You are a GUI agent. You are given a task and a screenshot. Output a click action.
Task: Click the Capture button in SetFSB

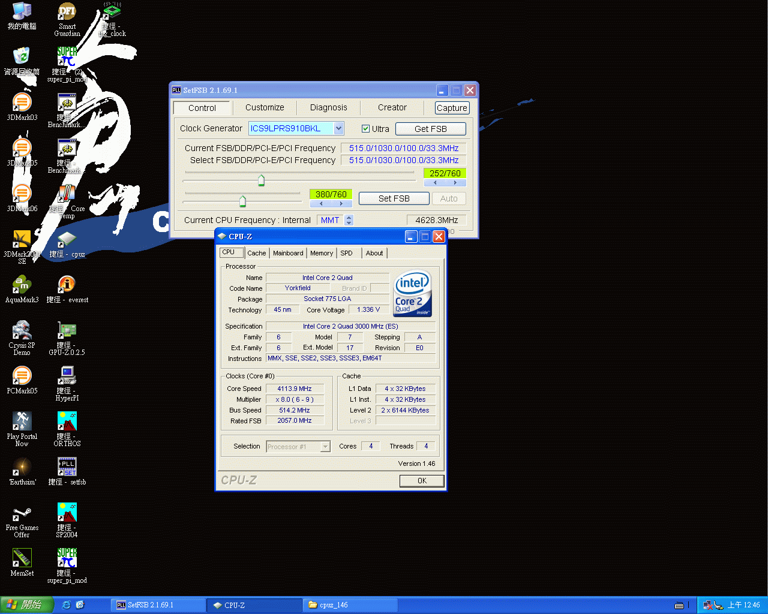click(452, 108)
